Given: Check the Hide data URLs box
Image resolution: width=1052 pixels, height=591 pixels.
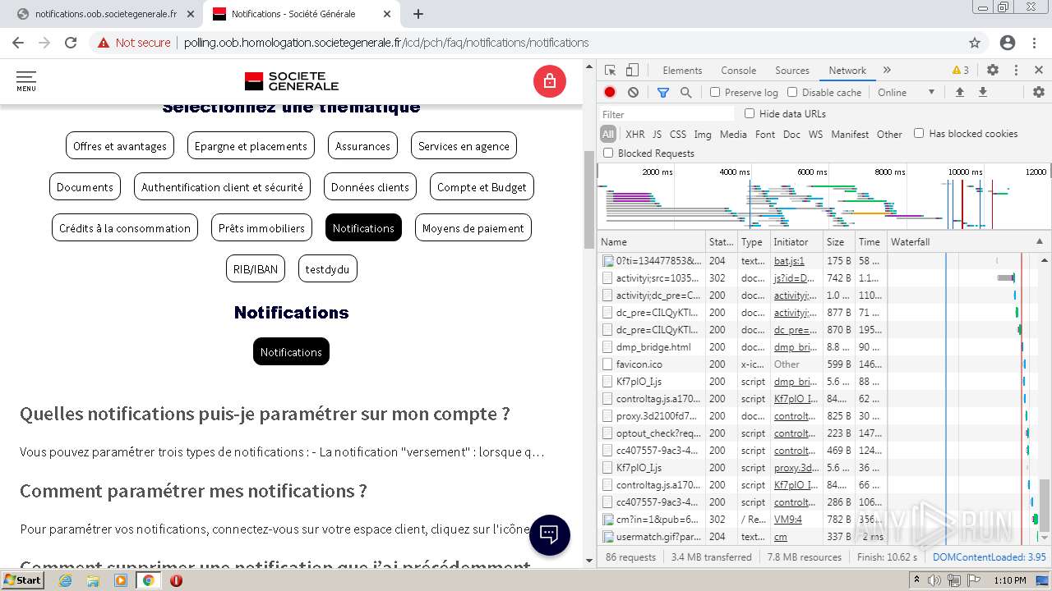Looking at the screenshot, I should coord(750,113).
